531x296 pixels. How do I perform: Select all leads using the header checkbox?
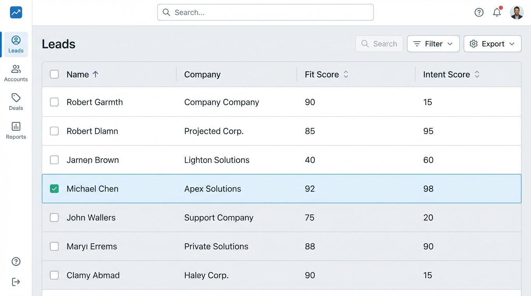(54, 74)
